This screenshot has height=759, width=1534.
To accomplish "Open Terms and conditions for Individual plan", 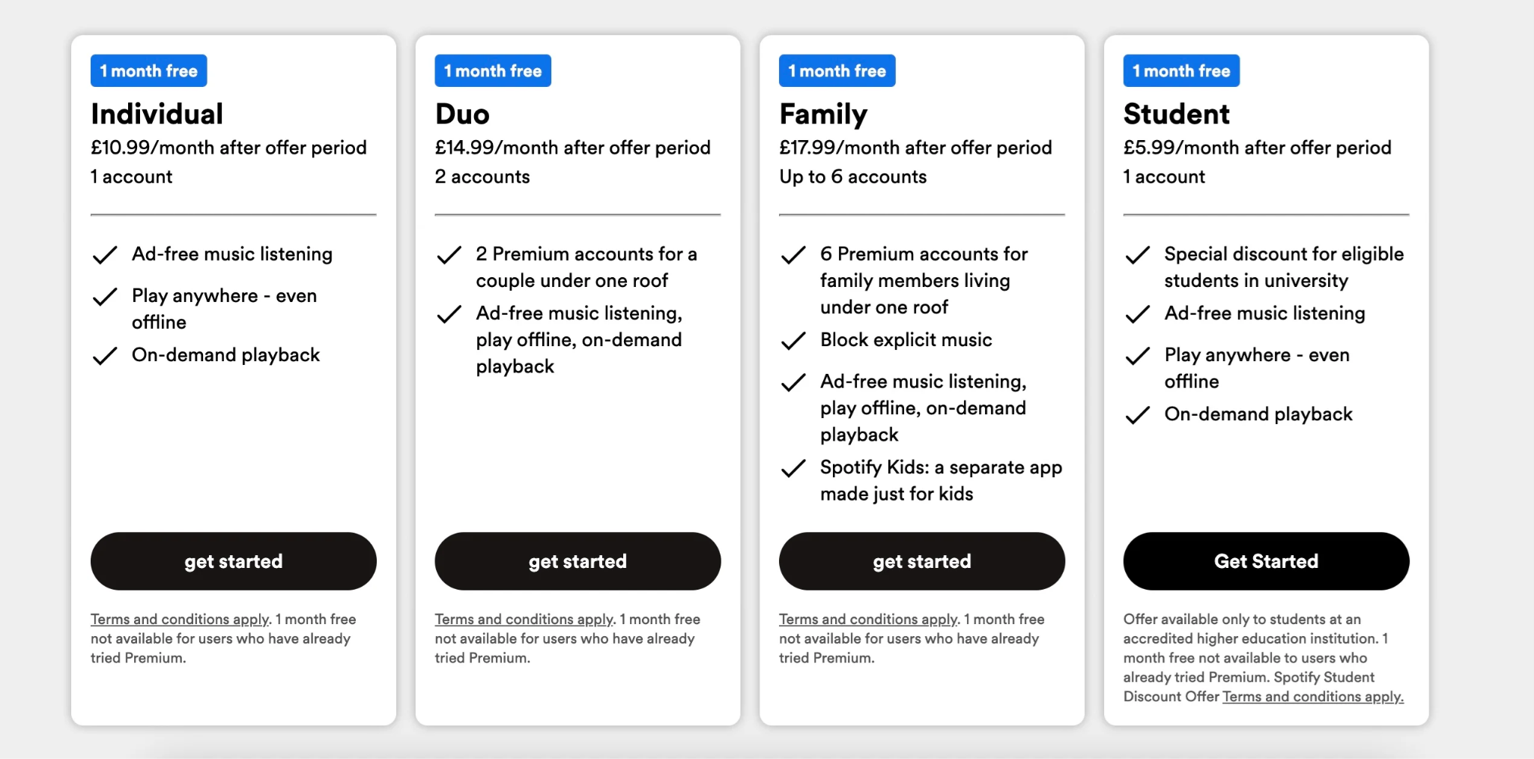I will [178, 619].
